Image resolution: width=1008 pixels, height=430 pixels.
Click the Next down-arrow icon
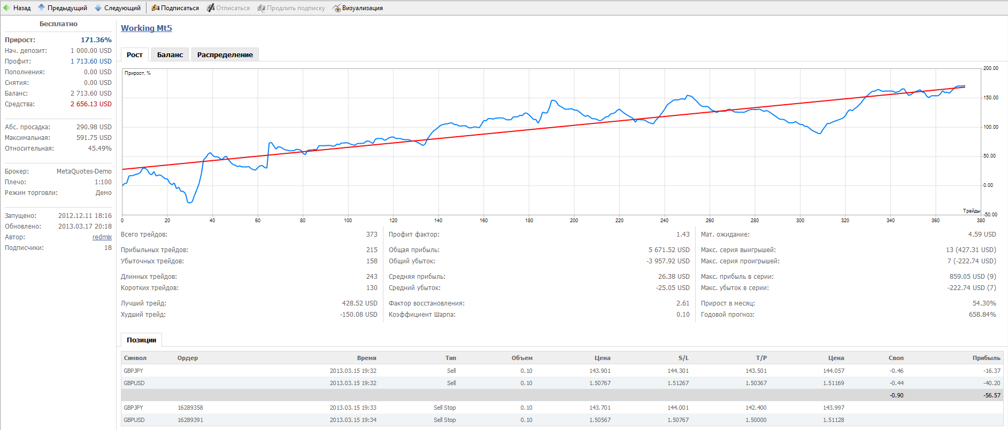pyautogui.click(x=98, y=8)
